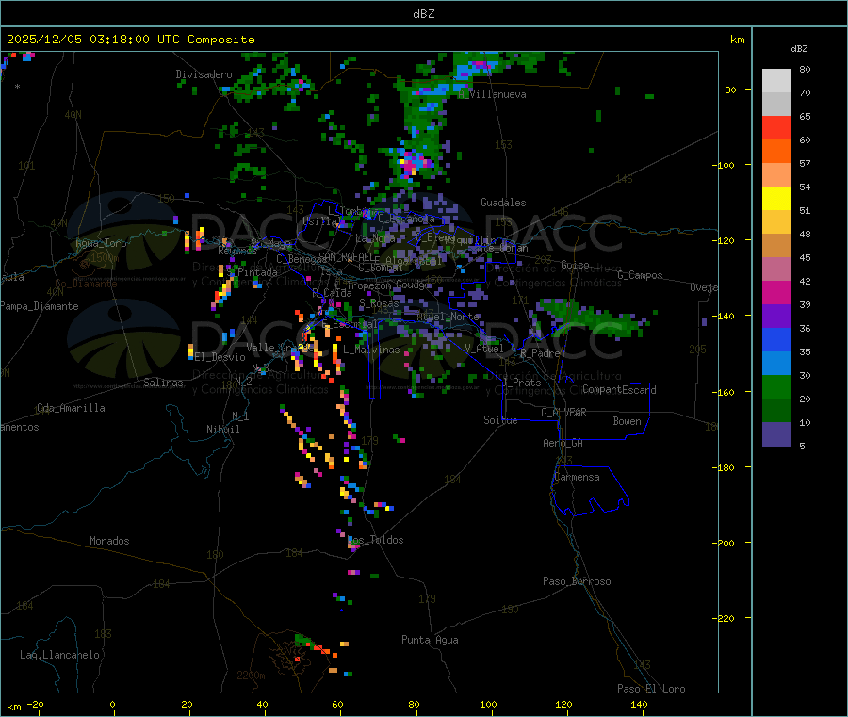Click the Bowen place label
The width and height of the screenshot is (848, 717).
pos(628,422)
